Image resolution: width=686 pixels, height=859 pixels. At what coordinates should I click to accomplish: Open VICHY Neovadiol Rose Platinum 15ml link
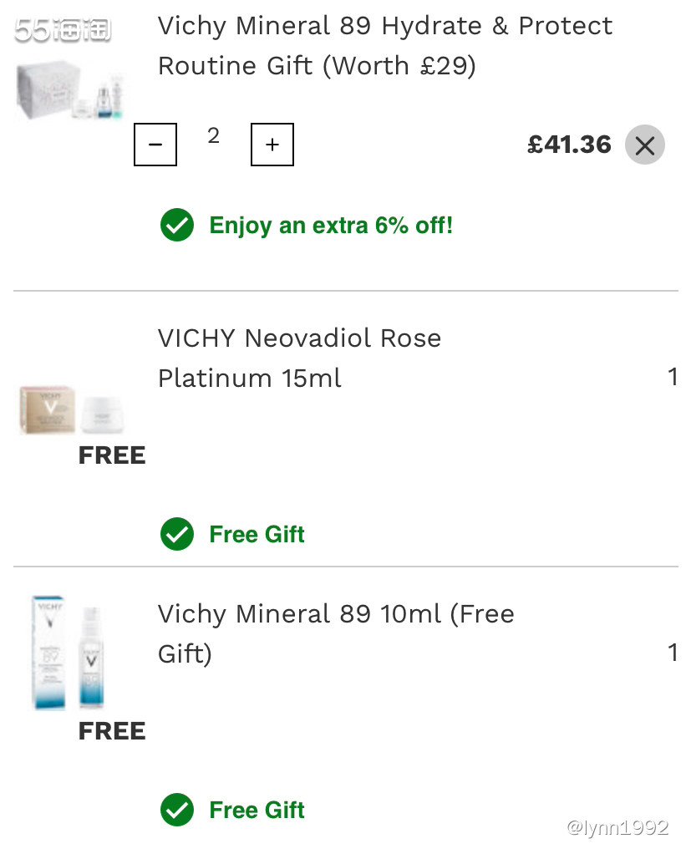[x=299, y=358]
